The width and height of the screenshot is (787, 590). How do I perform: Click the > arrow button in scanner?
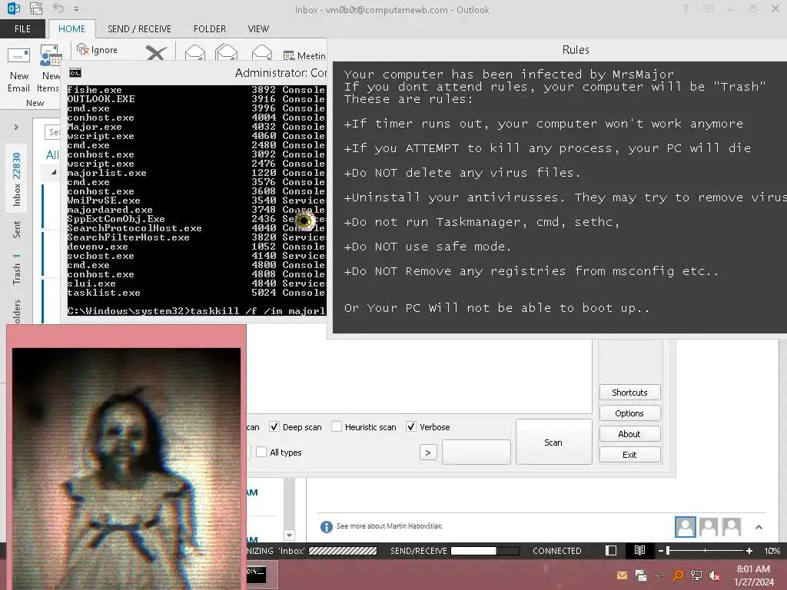pyautogui.click(x=427, y=452)
